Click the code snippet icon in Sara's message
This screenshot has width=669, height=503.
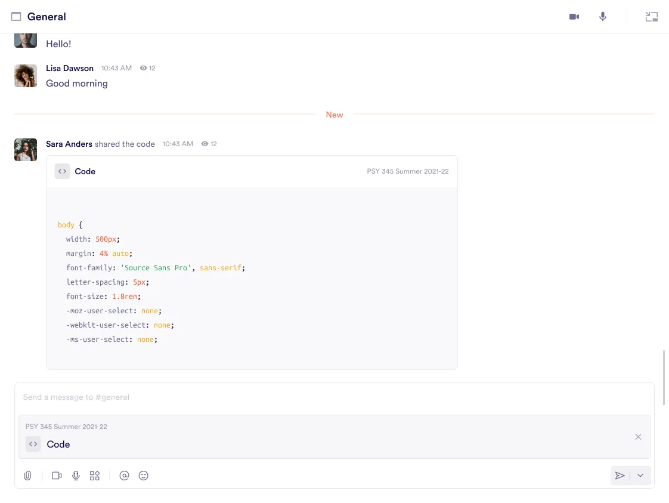[62, 171]
